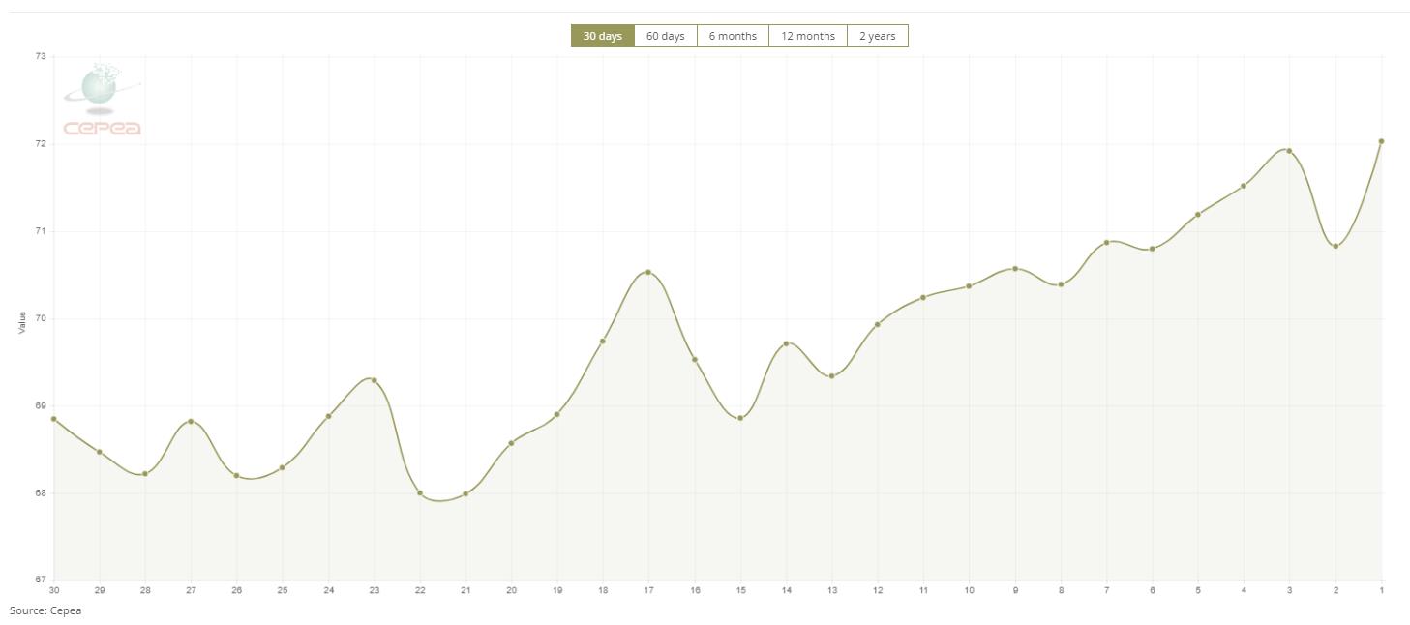Click the data point at day 30
This screenshot has height=625, width=1410.
click(x=54, y=419)
